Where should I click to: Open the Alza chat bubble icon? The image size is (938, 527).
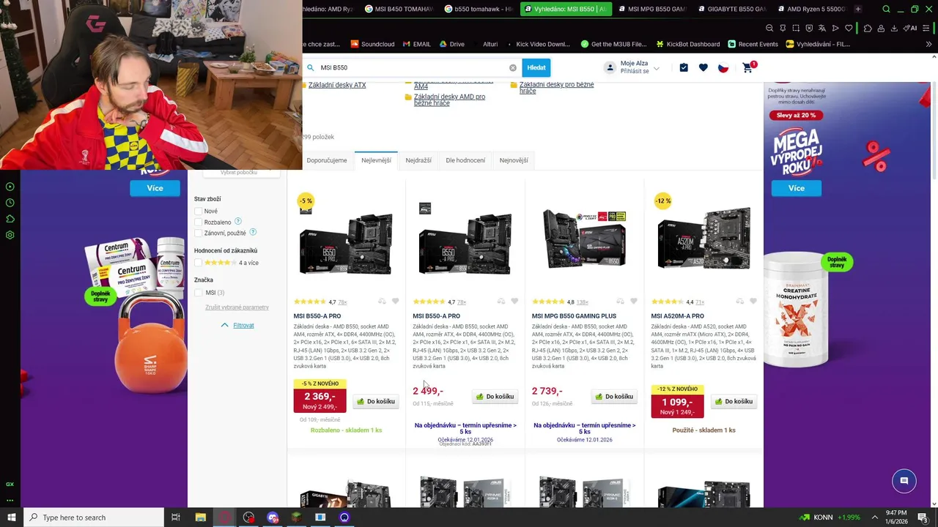point(904,481)
